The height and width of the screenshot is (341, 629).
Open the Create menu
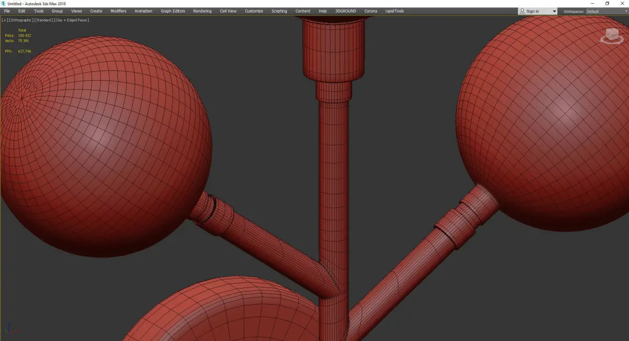pyautogui.click(x=96, y=11)
